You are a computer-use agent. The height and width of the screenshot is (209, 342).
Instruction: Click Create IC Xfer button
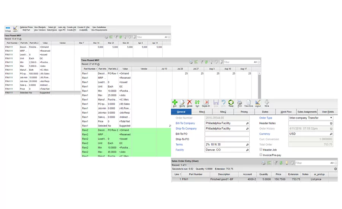[83, 27]
